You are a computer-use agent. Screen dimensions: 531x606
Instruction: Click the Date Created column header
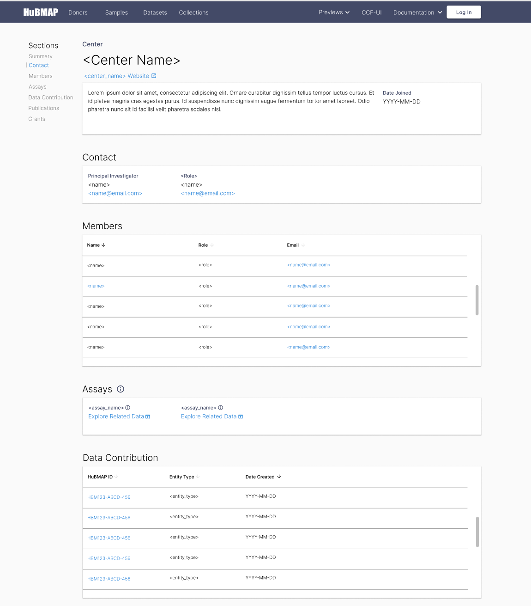(x=260, y=477)
